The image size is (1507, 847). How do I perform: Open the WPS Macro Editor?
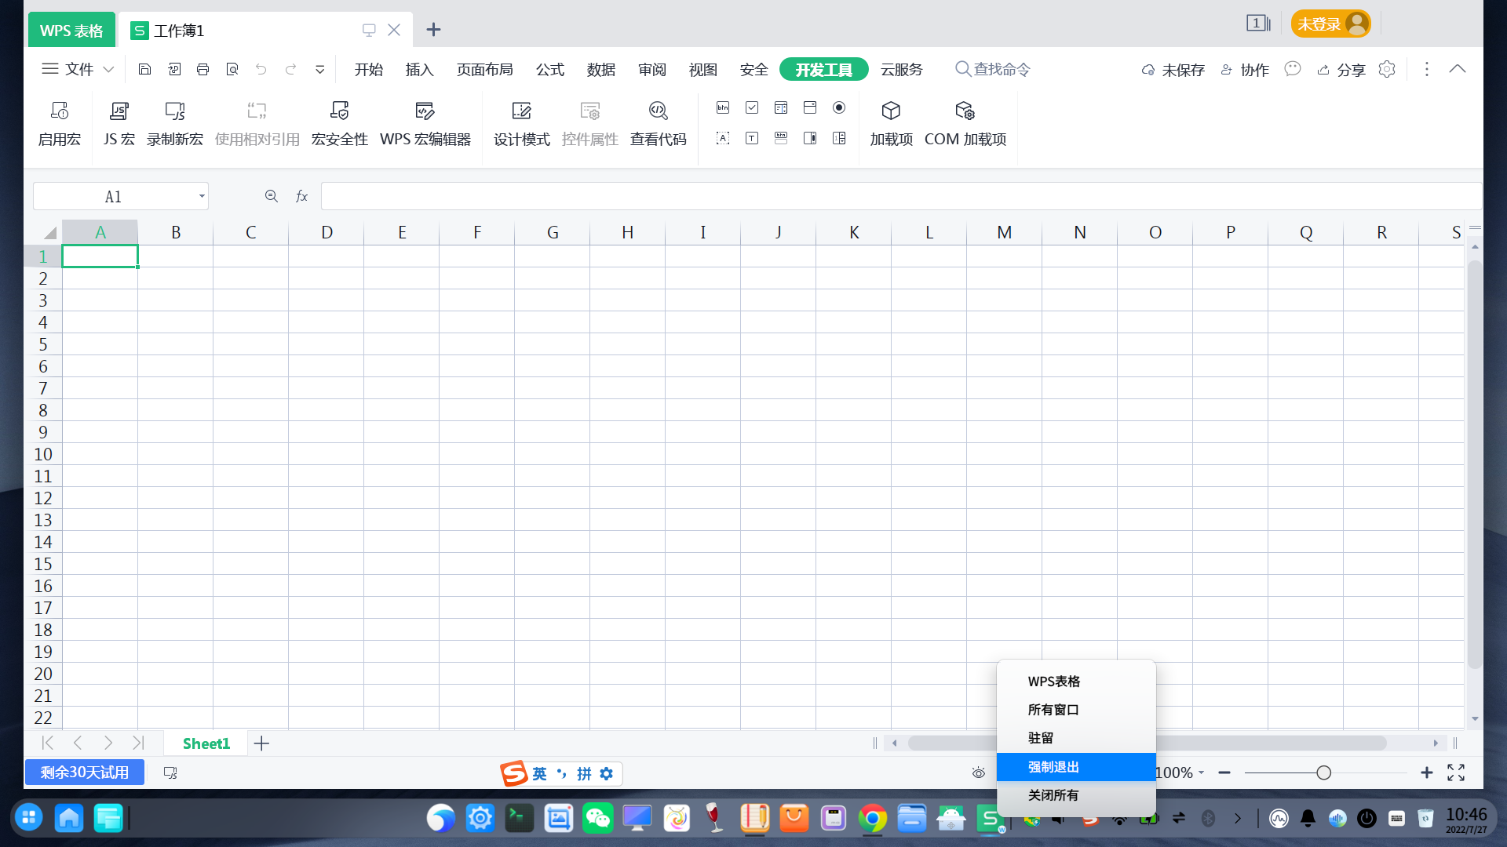click(x=425, y=122)
